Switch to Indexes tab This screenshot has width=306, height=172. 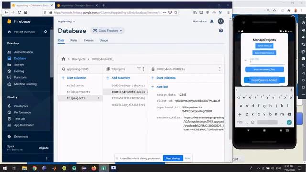click(88, 40)
